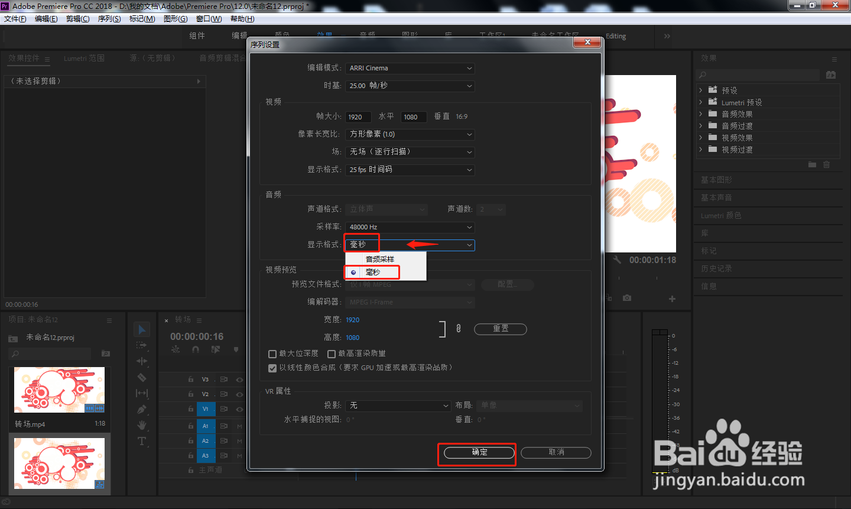Screen dimensions: 851x509
Task: Select the Pen tool
Action: point(142,409)
